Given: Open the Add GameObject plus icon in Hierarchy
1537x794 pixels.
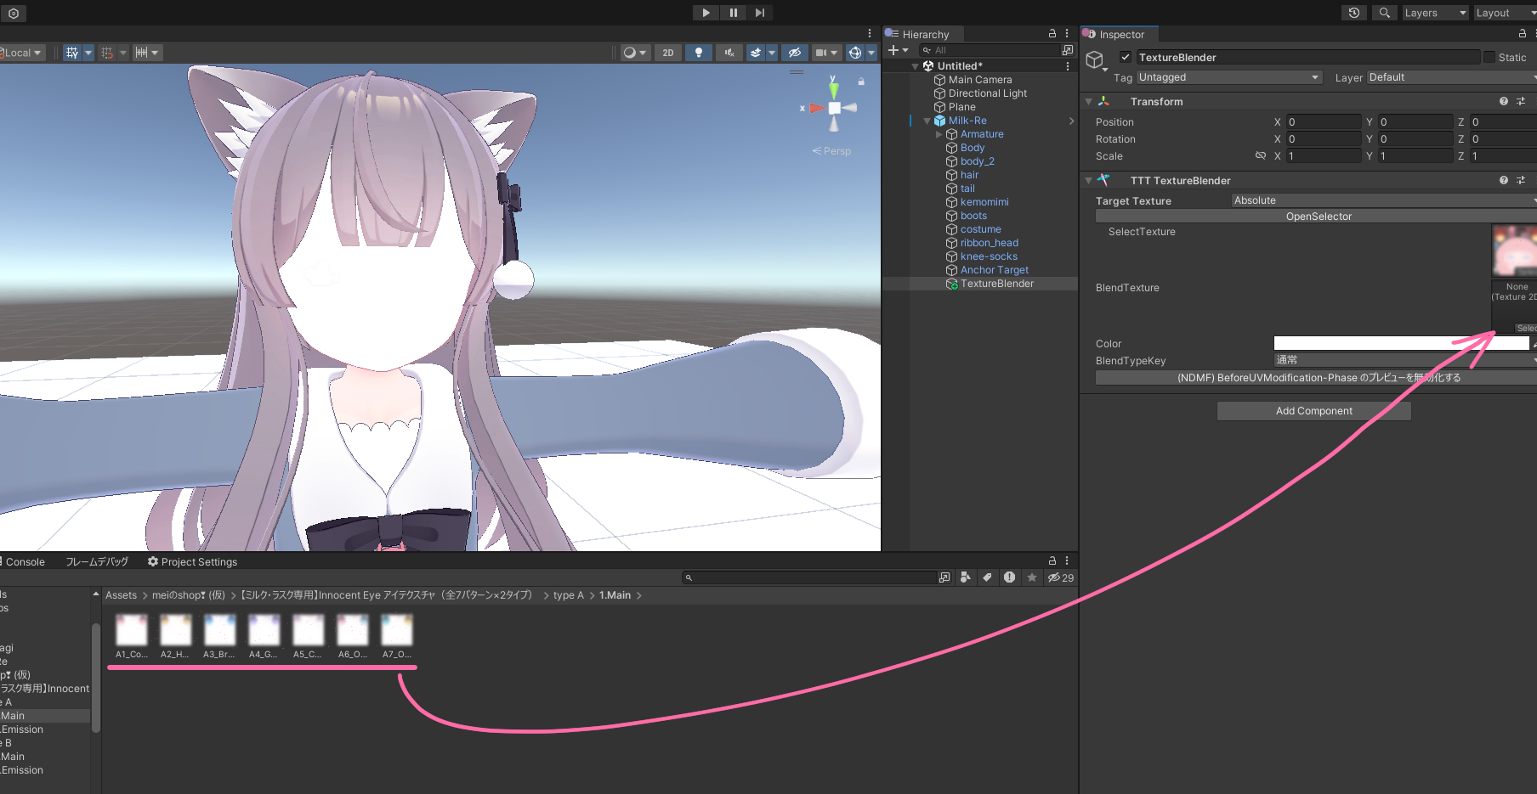Looking at the screenshot, I should click(895, 50).
